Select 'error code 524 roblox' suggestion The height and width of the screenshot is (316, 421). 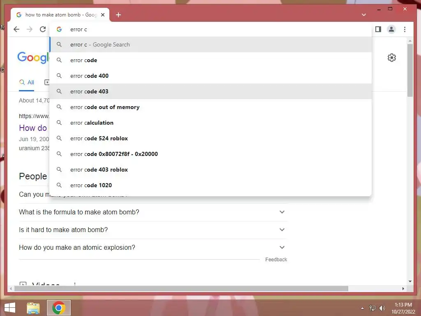click(x=211, y=138)
